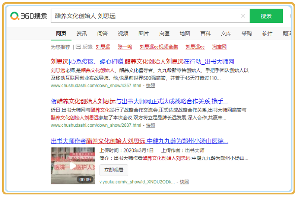Open the 地图 tab
The image size is (298, 197).
pos(185,33)
